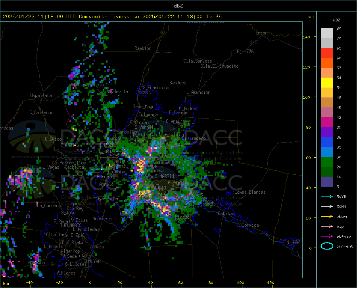Click the dark green 10–20 dBZ swatch
357x288 pixels.
click(327, 172)
